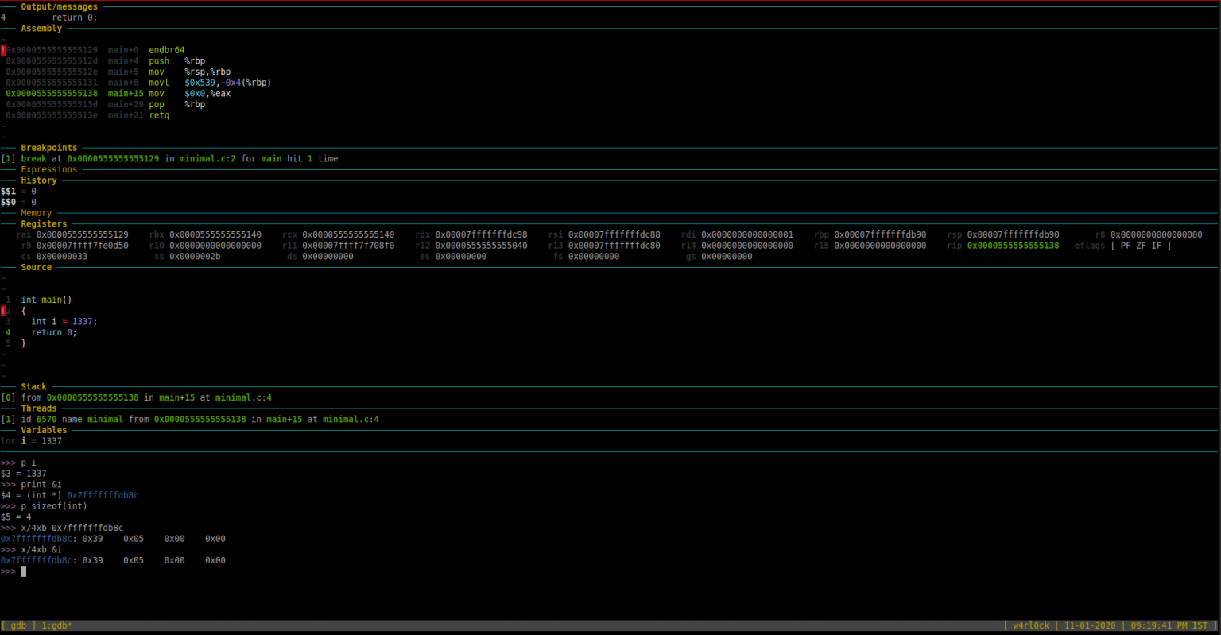
Task: Click the Stack section header
Action: click(33, 386)
